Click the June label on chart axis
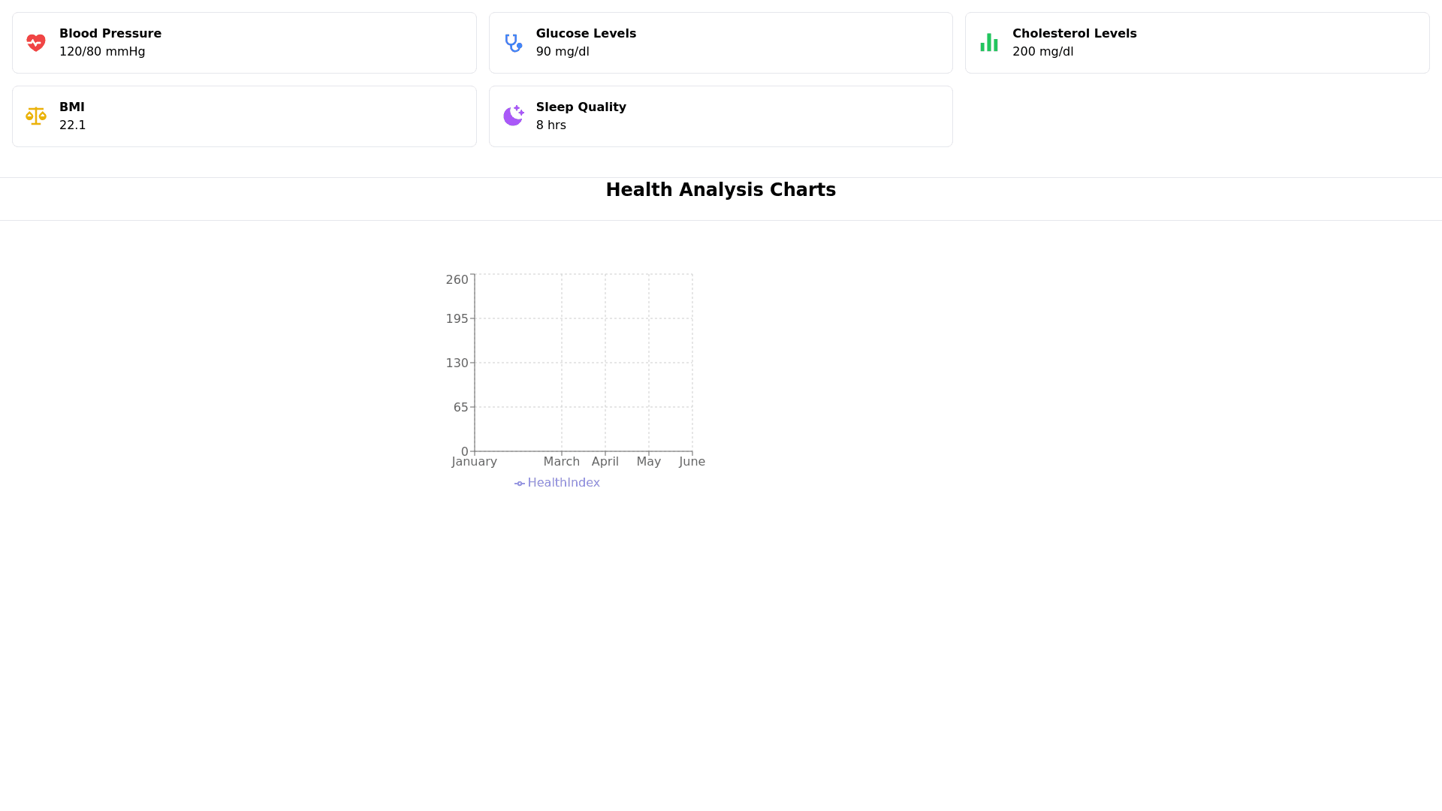Screen dimensions: 1442x811 [692, 462]
